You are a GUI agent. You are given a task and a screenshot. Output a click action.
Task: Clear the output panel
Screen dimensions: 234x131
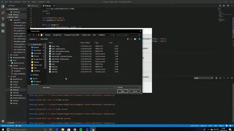coord(216,78)
